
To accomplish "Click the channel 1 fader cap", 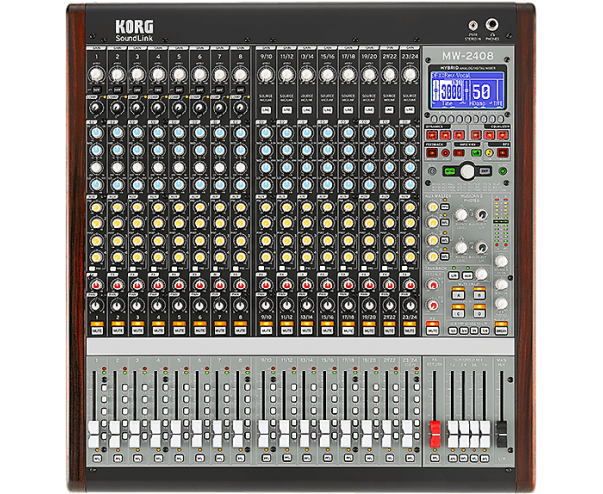I will (94, 434).
